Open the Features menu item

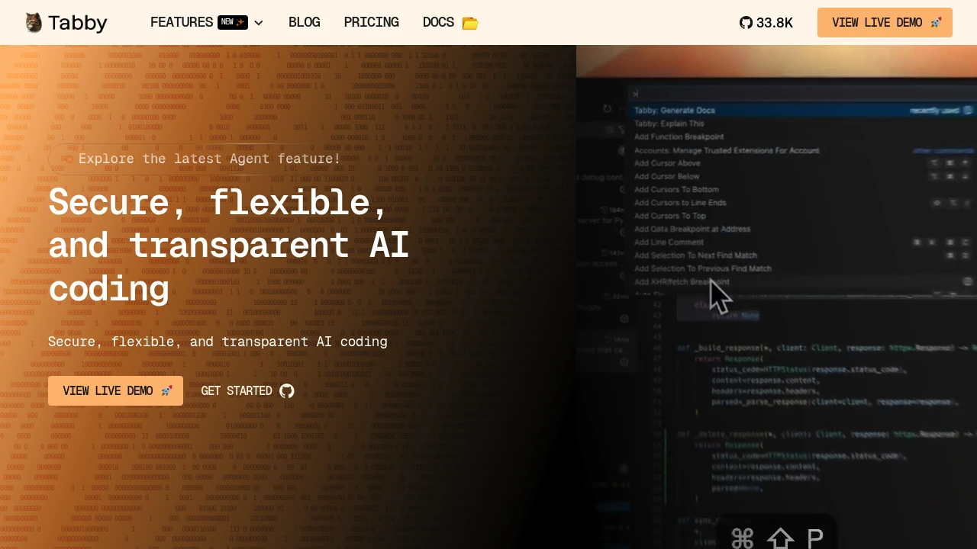coord(182,22)
